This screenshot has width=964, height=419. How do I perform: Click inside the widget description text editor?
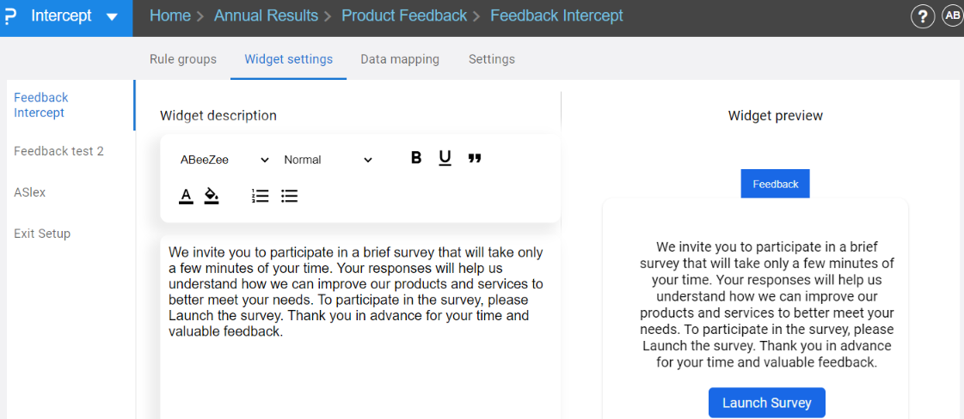pyautogui.click(x=360, y=327)
